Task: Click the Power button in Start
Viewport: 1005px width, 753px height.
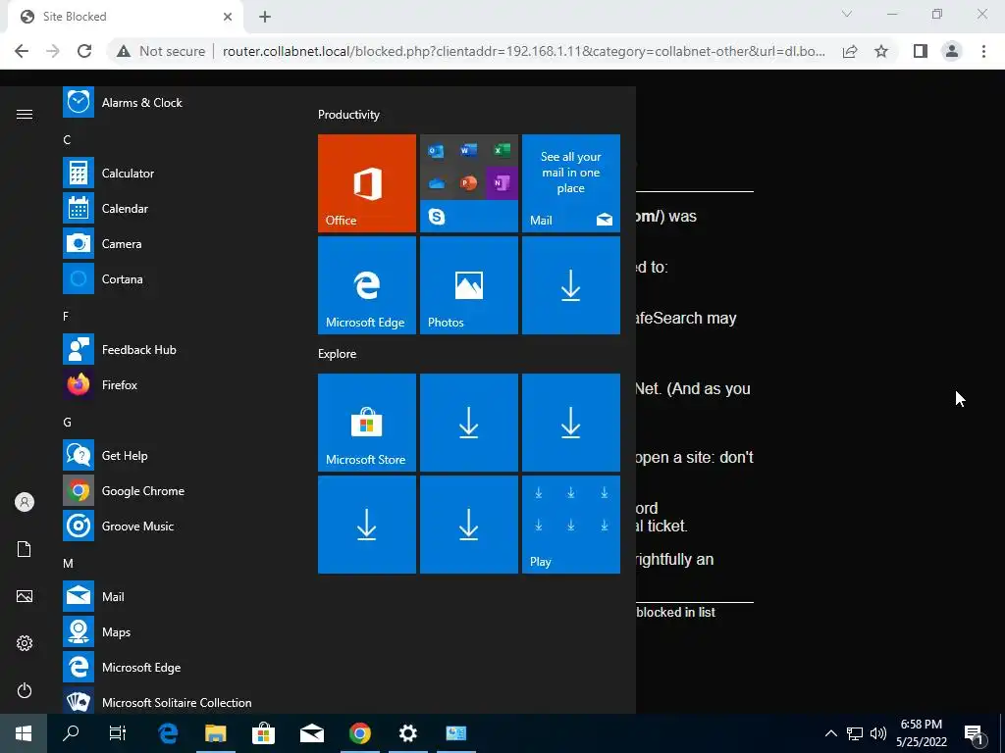Action: pyautogui.click(x=25, y=690)
